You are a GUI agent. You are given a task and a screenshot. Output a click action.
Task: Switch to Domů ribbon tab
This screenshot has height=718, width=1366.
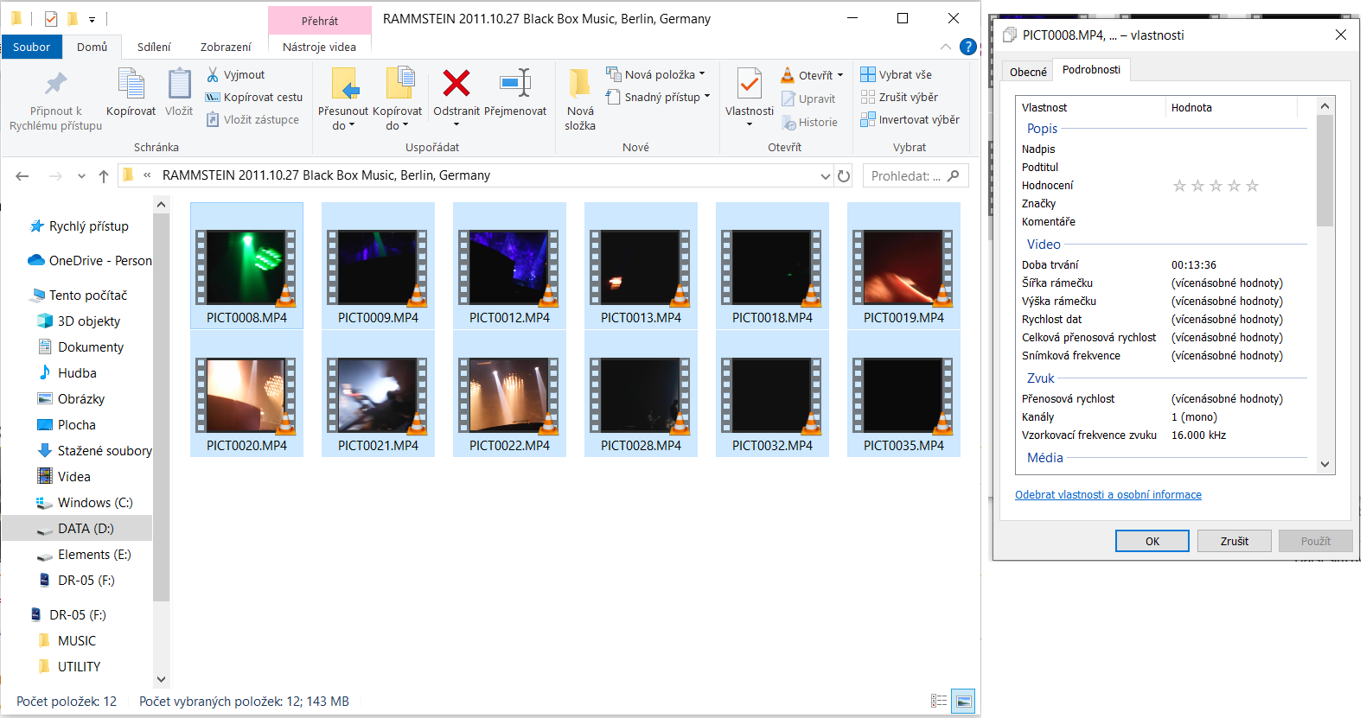[93, 47]
